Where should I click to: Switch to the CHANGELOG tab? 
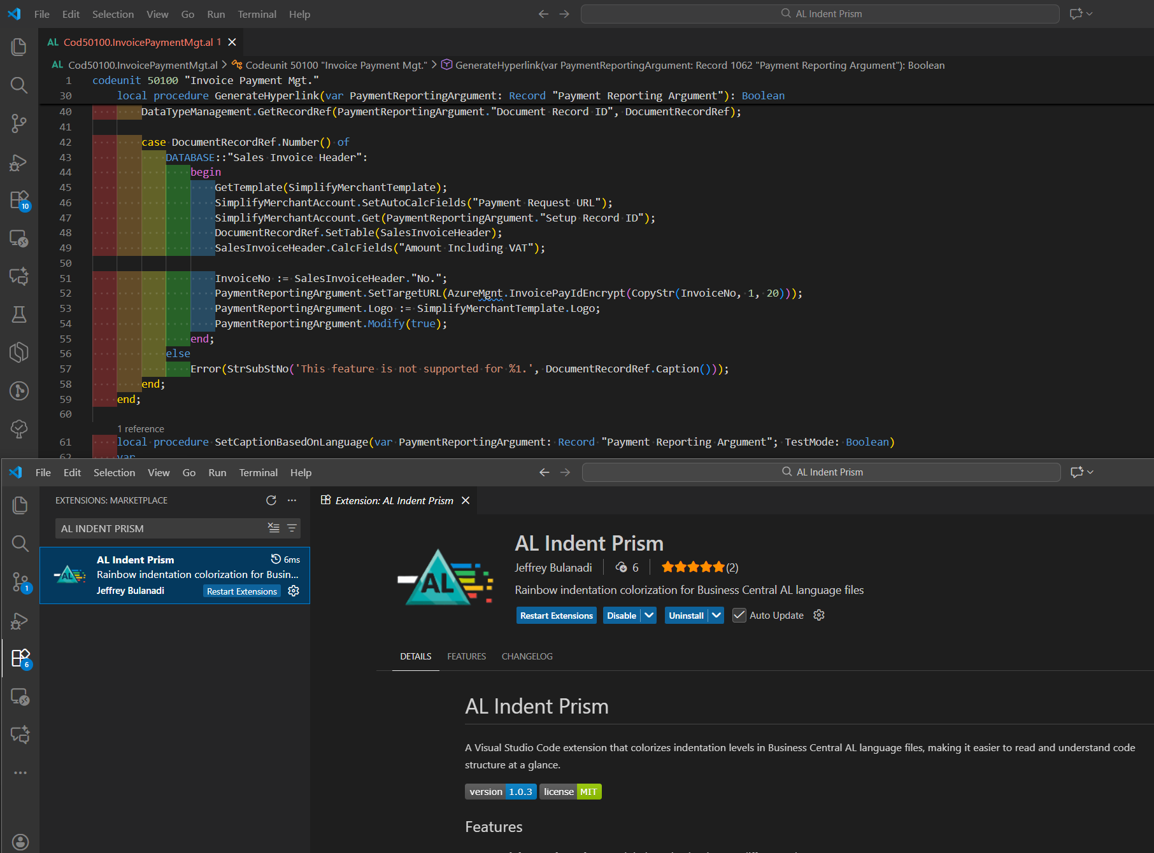pos(527,656)
